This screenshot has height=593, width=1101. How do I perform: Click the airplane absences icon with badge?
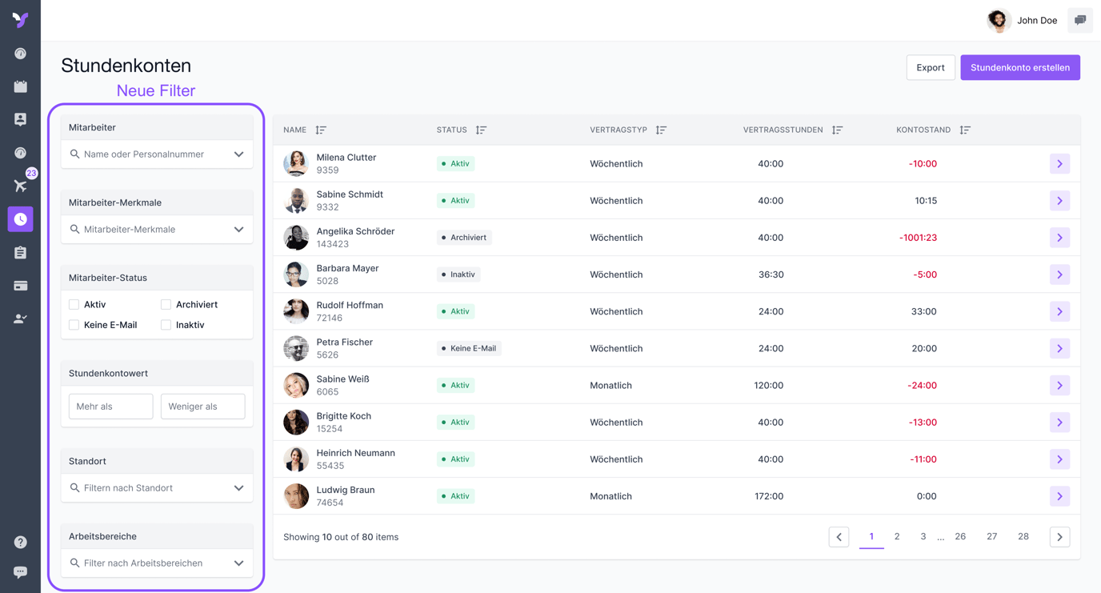point(21,186)
